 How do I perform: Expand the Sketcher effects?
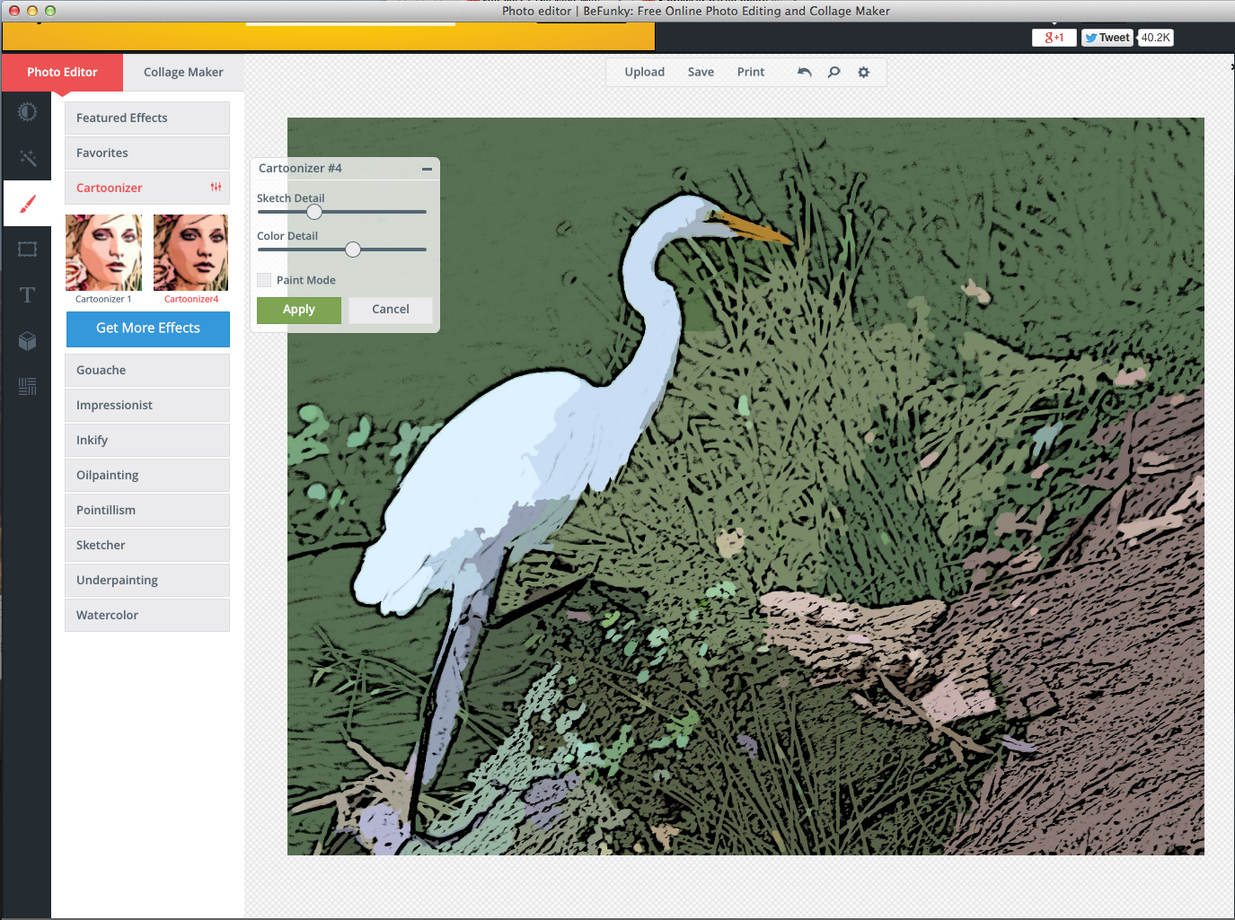pyautogui.click(x=147, y=545)
